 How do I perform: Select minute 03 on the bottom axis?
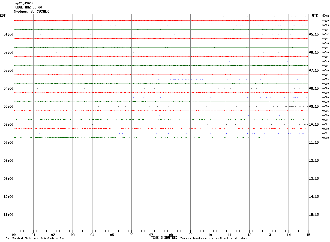point(73,235)
